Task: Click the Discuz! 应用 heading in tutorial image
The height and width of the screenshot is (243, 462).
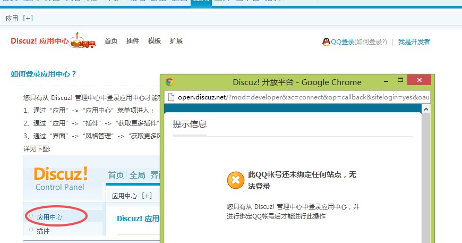Action: pyautogui.click(x=138, y=219)
